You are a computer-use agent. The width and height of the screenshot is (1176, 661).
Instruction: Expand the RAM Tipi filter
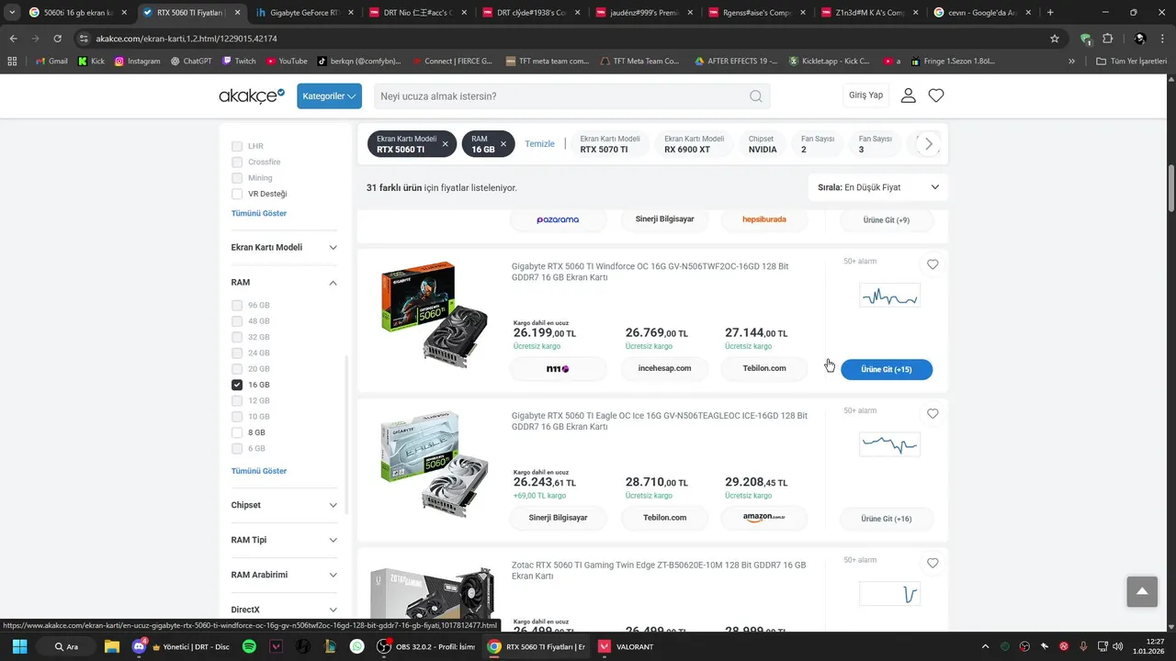pyautogui.click(x=284, y=540)
